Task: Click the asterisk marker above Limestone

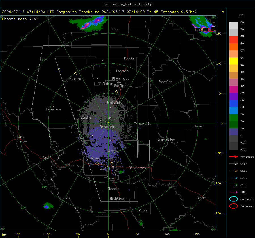Action: (54, 107)
